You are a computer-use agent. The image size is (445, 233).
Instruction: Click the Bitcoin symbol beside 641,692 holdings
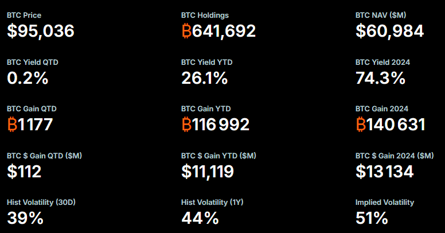pyautogui.click(x=186, y=31)
